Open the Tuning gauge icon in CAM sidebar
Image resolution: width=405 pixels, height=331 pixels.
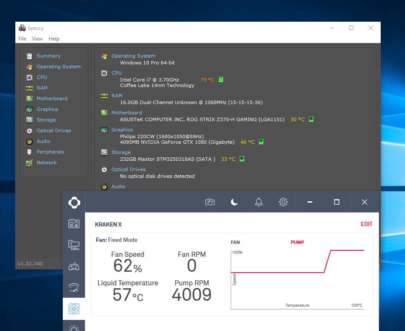coord(74,287)
